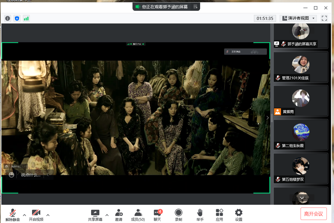Expand video options arrow next to camera
Viewport: 334px width, 223px height.
pos(48,215)
